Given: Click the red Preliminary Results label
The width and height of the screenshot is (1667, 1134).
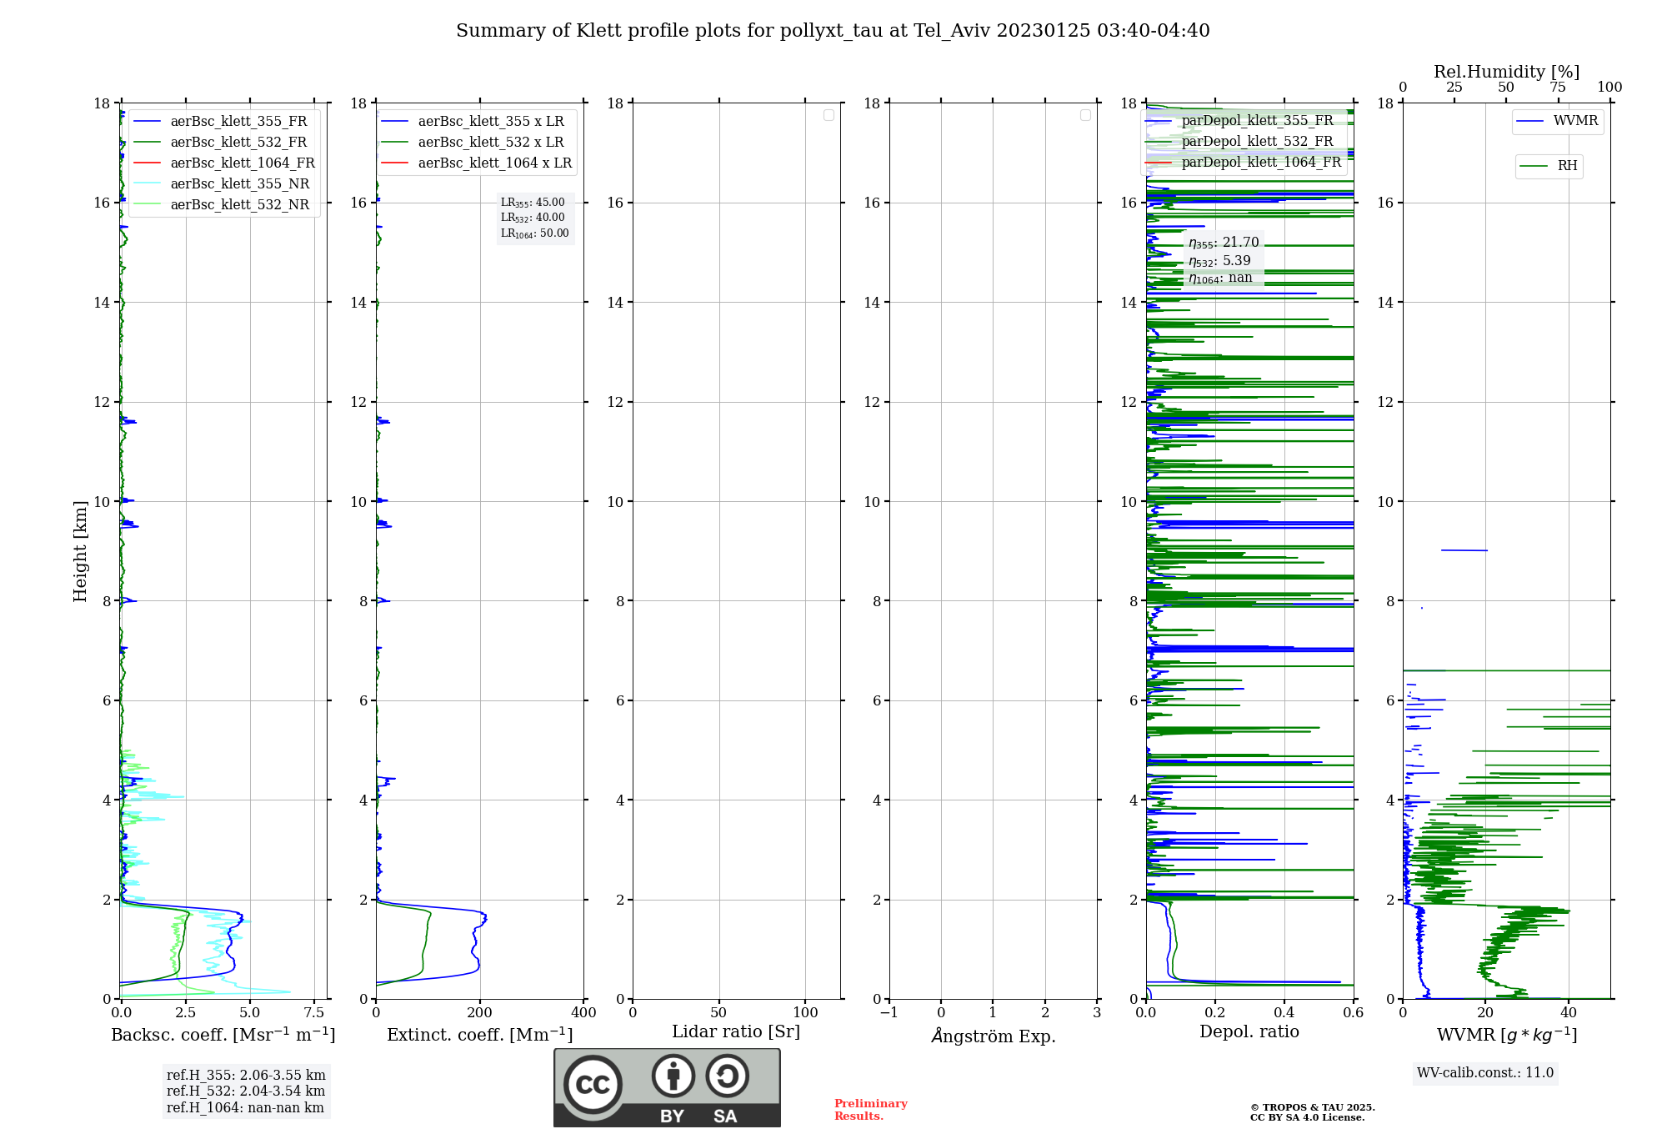Looking at the screenshot, I should (870, 1110).
